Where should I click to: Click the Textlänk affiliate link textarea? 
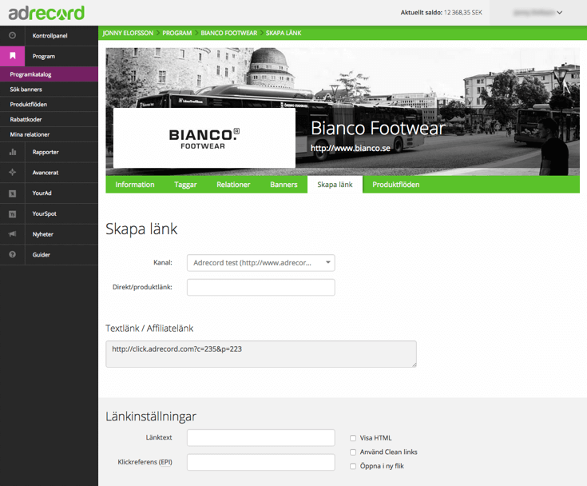(261, 354)
